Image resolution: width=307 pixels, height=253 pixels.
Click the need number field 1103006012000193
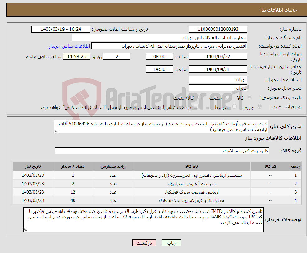[218, 29]
